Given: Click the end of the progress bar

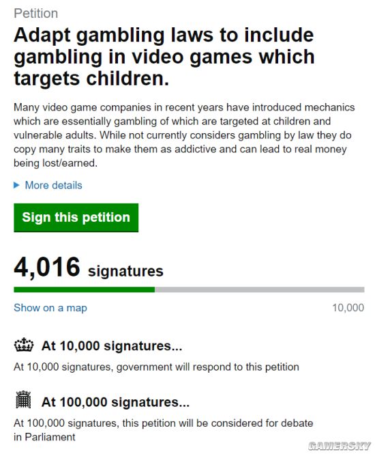Looking at the screenshot, I should coord(363,289).
